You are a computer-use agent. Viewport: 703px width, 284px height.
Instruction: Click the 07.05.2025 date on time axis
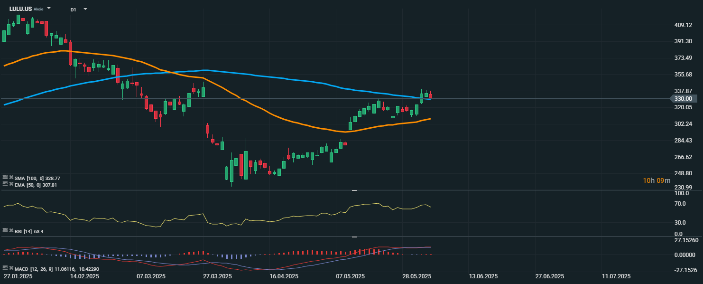pos(350,276)
